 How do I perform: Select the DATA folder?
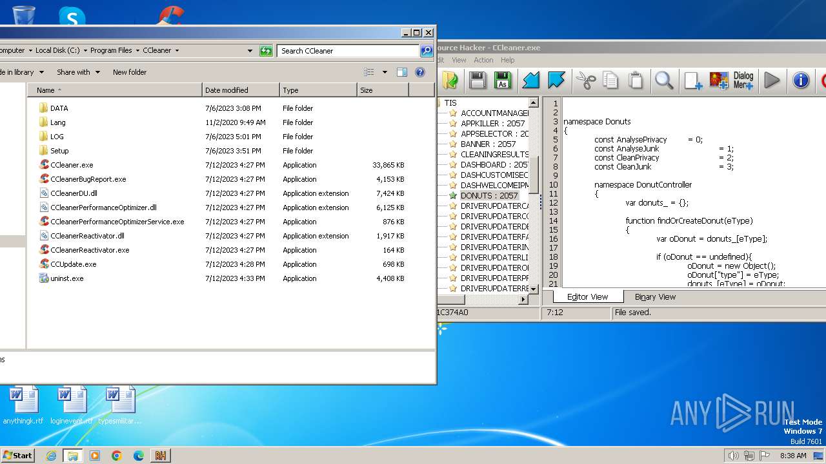click(x=59, y=108)
